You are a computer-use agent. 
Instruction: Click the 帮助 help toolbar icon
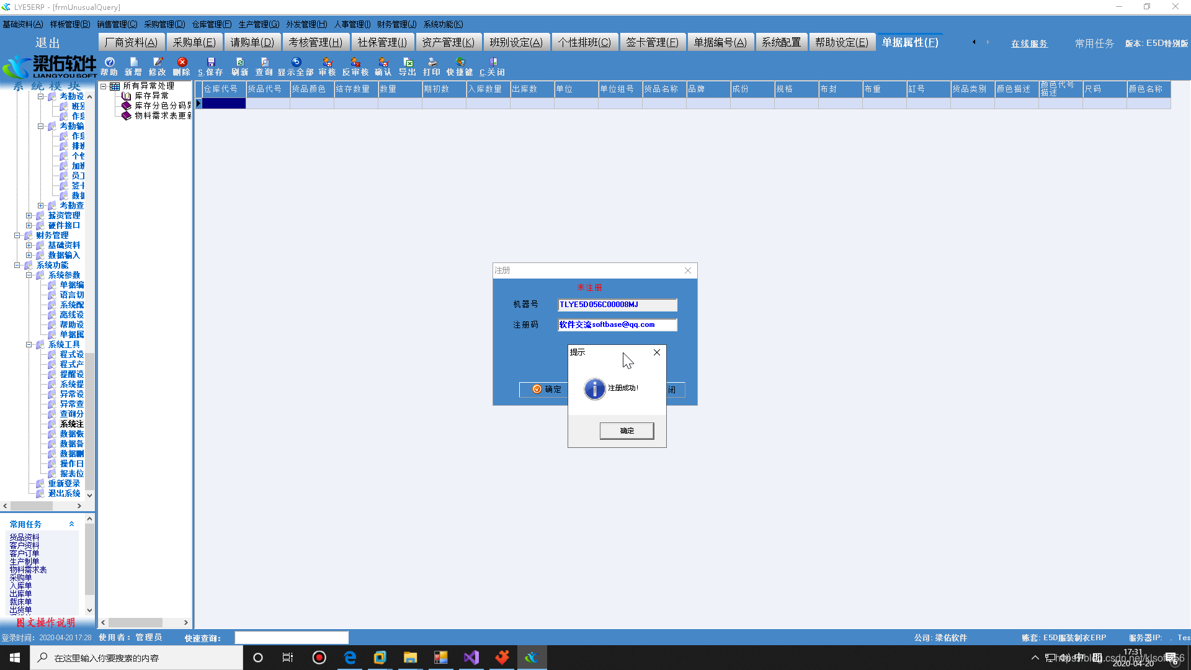pyautogui.click(x=109, y=66)
